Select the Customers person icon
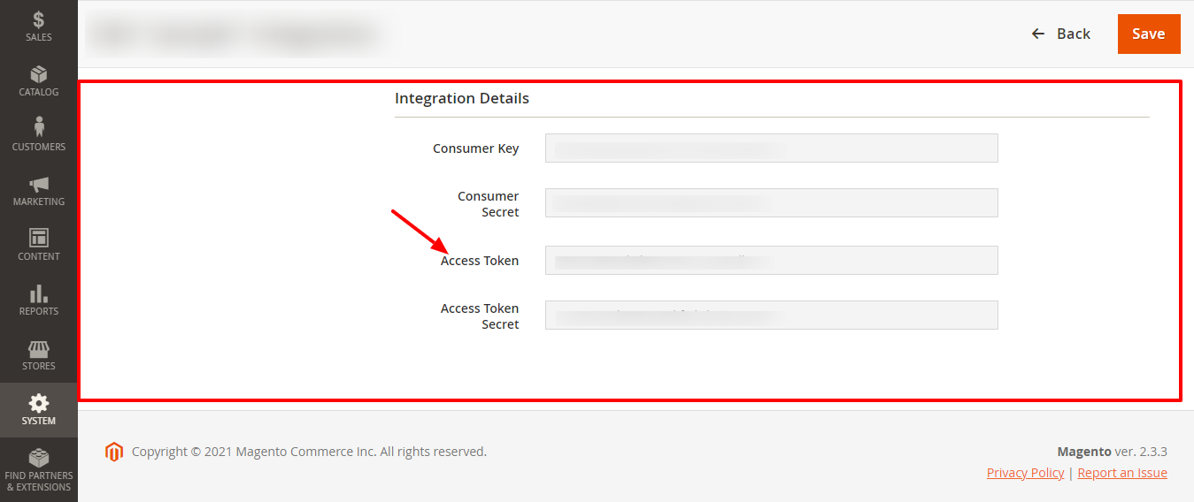Viewport: 1194px width, 502px height. pyautogui.click(x=39, y=128)
